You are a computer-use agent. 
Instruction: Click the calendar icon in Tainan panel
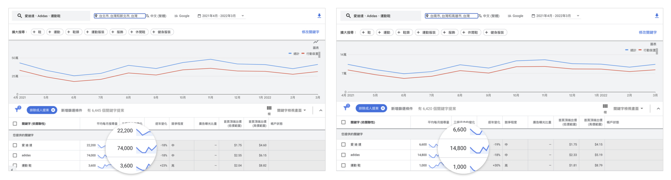[533, 16]
